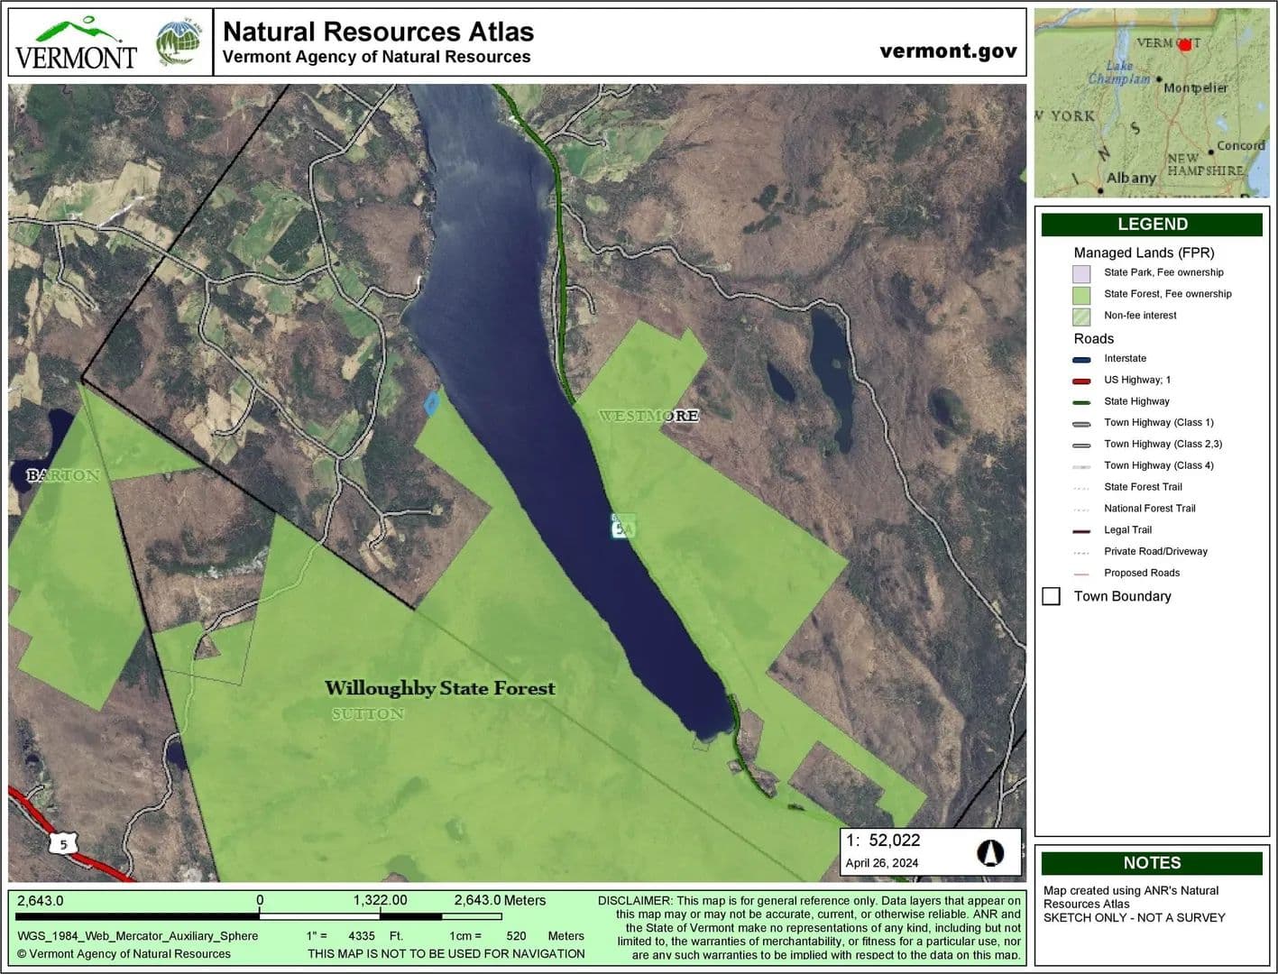The image size is (1278, 974).
Task: Click the red location marker on the inset map
Action: pyautogui.click(x=1185, y=44)
